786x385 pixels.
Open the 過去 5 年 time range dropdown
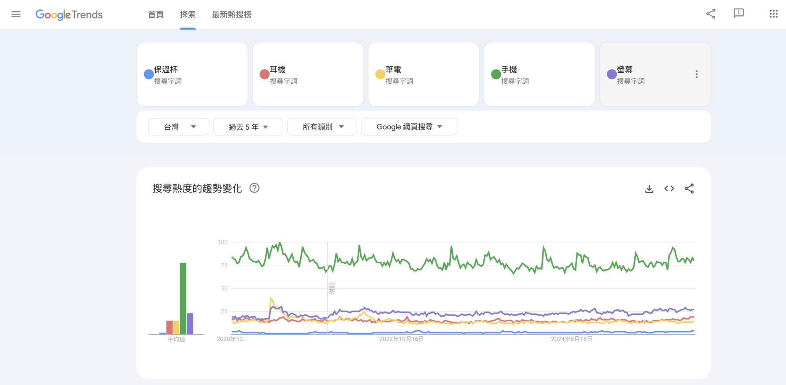pyautogui.click(x=248, y=126)
